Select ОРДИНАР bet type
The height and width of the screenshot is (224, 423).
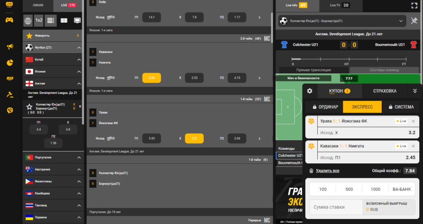325,107
